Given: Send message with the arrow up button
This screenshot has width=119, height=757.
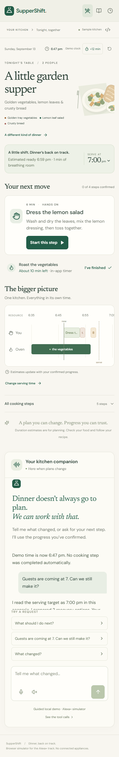Looking at the screenshot, I should click(98, 692).
